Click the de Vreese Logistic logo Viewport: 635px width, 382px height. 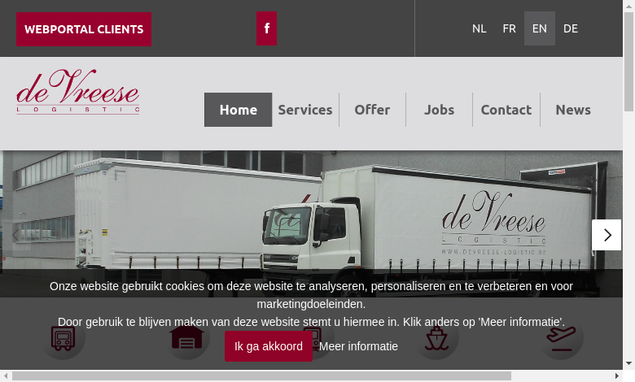pyautogui.click(x=78, y=92)
